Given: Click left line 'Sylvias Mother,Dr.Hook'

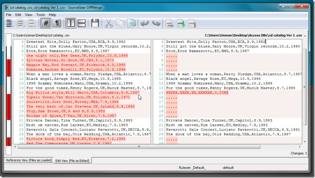Looking at the screenshot, I should (x=70, y=60).
